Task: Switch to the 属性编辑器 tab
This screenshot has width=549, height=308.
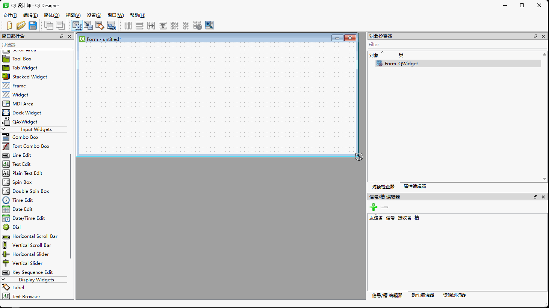Action: (415, 186)
